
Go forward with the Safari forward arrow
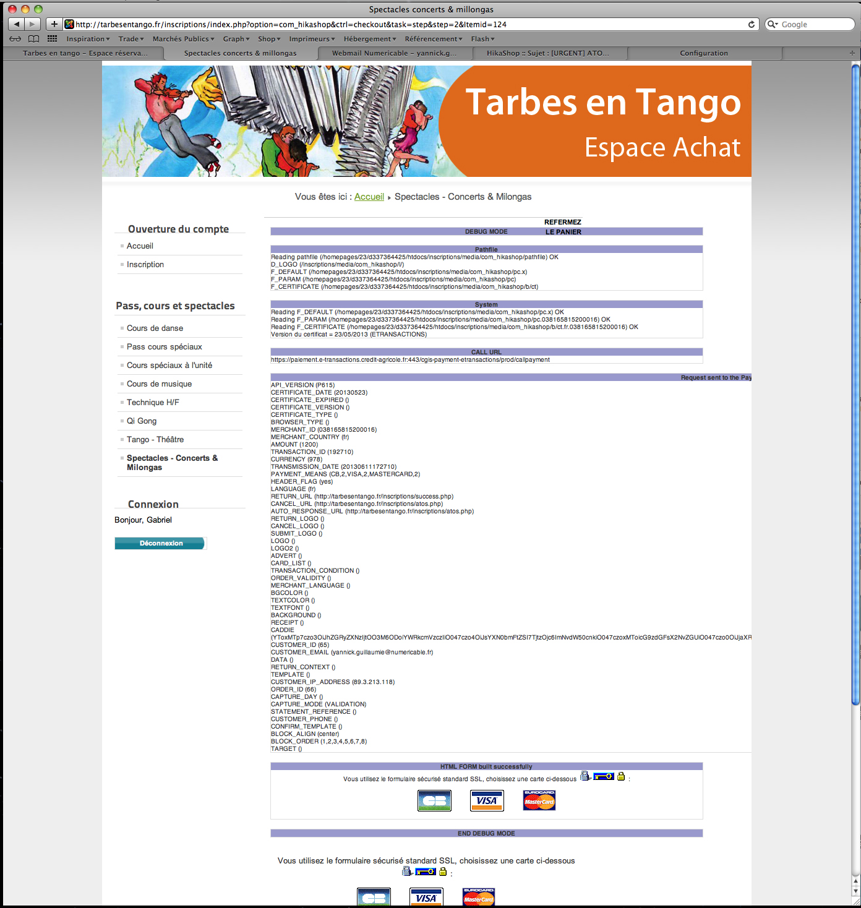point(33,24)
